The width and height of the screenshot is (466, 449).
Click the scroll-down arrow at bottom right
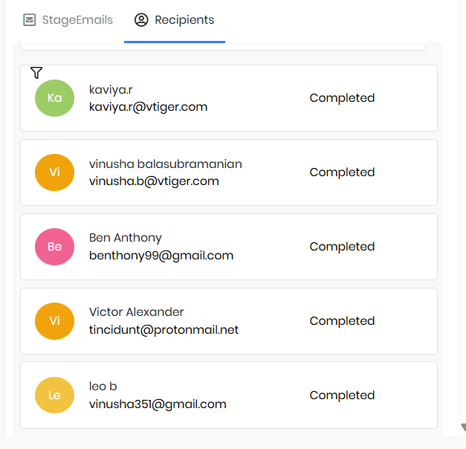462,428
